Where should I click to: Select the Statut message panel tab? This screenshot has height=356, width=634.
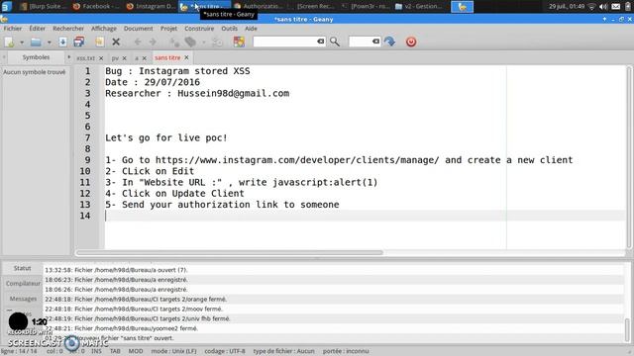click(22, 268)
